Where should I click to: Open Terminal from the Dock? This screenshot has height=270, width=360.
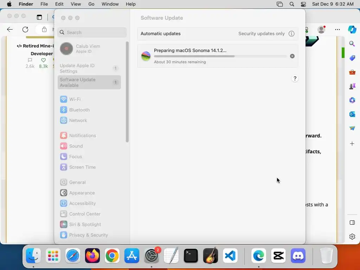[x=191, y=256]
